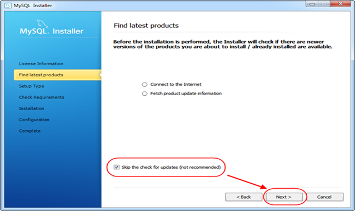
Task: Maximize the installer window
Action: [x=324, y=4]
